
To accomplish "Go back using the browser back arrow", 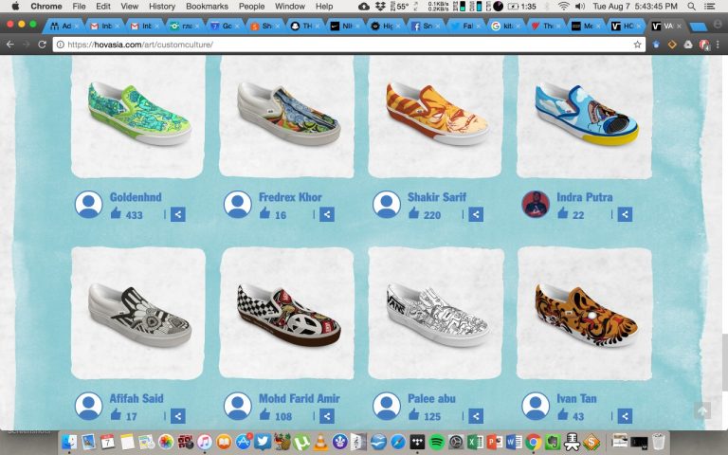I will pos(10,45).
